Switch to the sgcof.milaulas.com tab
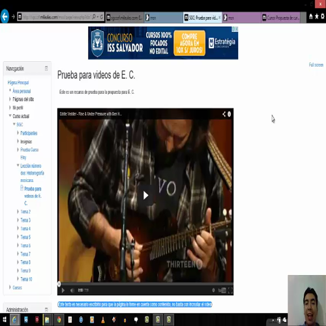 pos(125,18)
